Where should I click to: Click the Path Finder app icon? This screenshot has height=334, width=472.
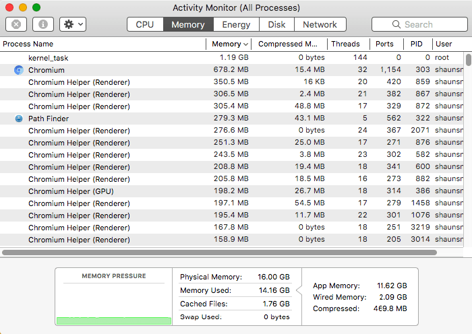[19, 119]
